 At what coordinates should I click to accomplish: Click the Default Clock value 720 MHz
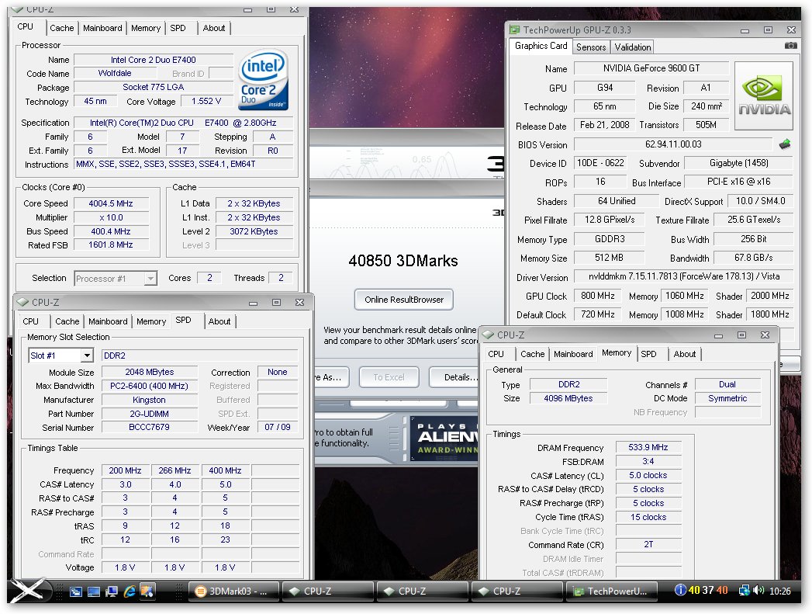pyautogui.click(x=598, y=314)
